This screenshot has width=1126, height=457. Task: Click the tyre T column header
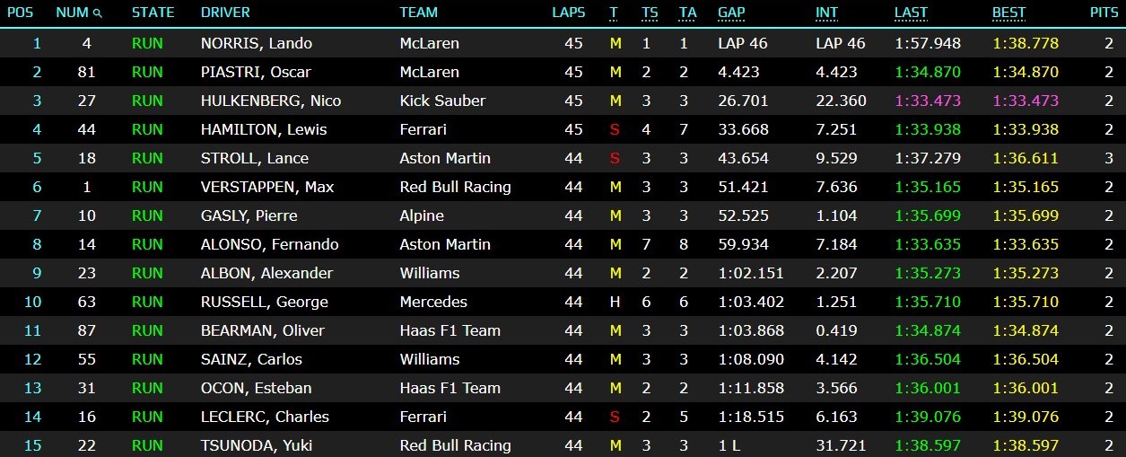(614, 13)
